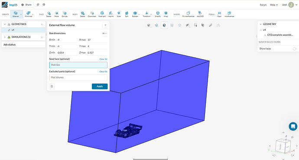The width and height of the screenshot is (299, 160).
Task: Add a new geometry with plus icon
Action: 42,24
